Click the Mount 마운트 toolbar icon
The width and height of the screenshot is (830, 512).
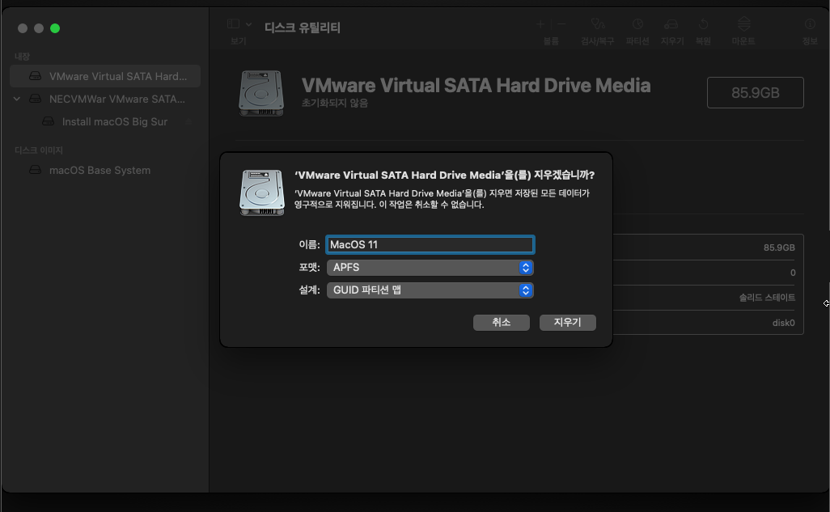point(743,23)
